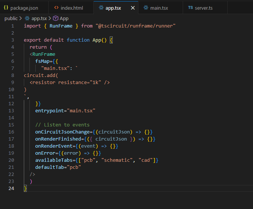The image size is (253, 209).
Task: Click the TS icon on the server.ts tab
Action: pos(190,7)
